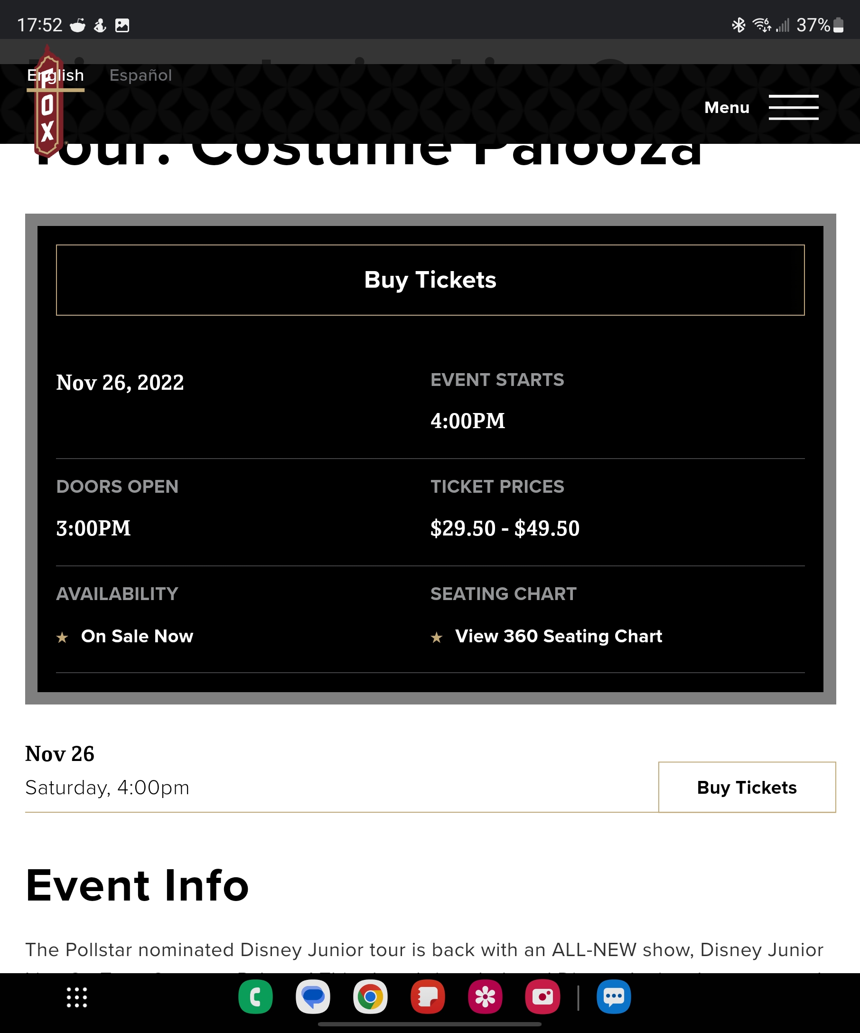Image resolution: width=860 pixels, height=1033 pixels.
Task: Tap the Fox Theatre logo
Action: (47, 101)
